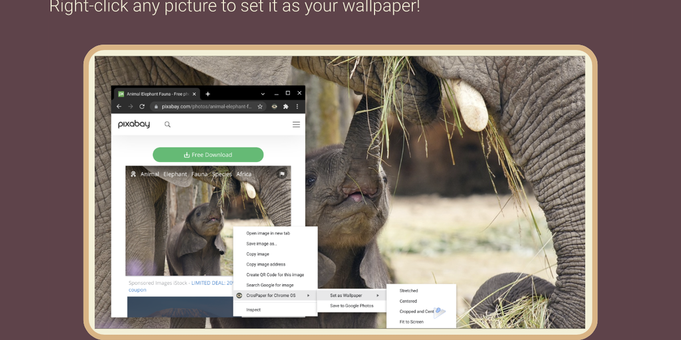This screenshot has height=340, width=681.
Task: Expand the CrosPaper for Chrome OS submenu
Action: click(274, 296)
